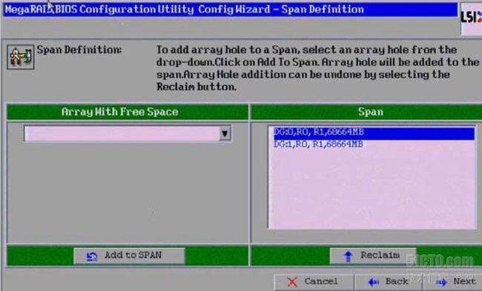
Task: Click the Span Definition wizard icon
Action: coord(21,57)
